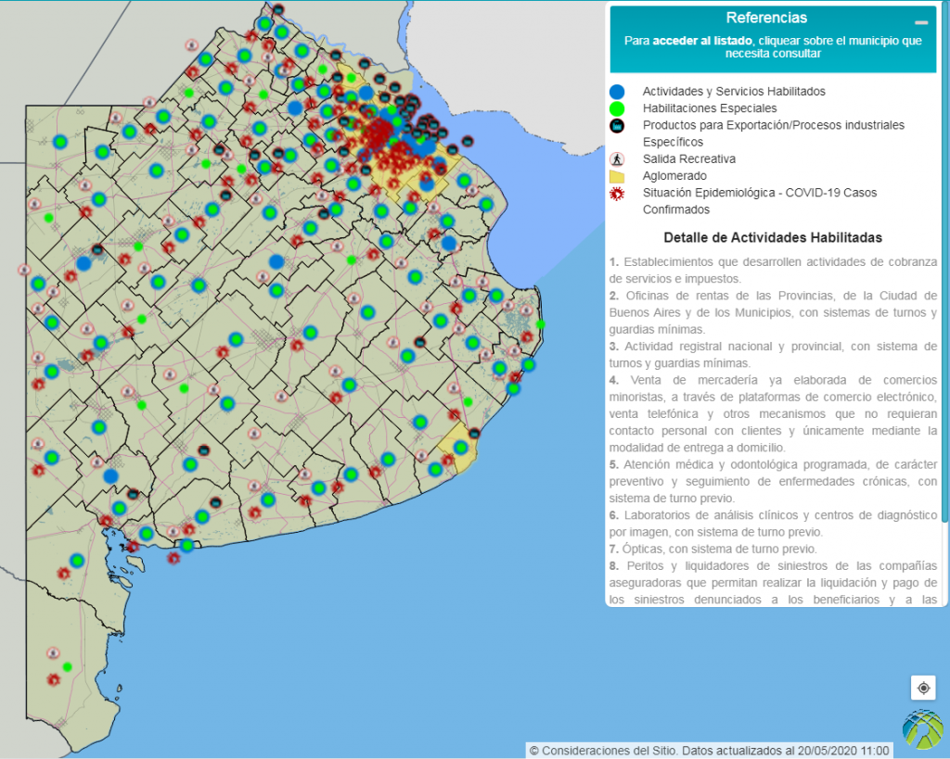Click the black Productos para Exportación legend icon
Screen dimensions: 950x759
coord(617,126)
